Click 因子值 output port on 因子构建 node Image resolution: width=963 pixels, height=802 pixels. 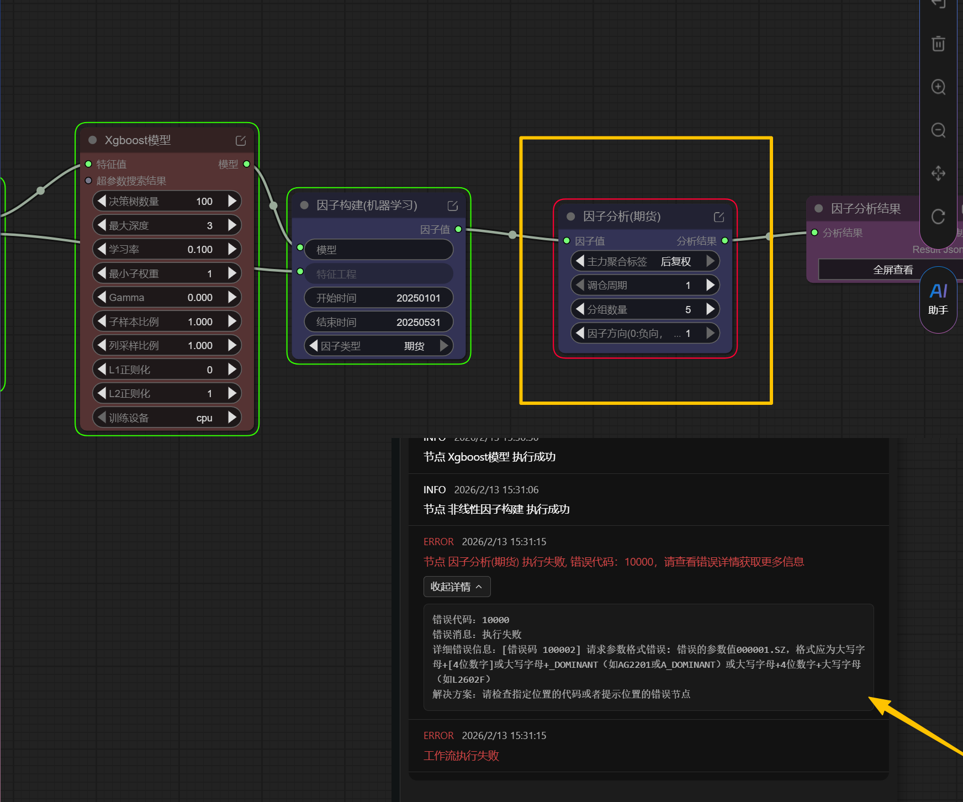[458, 229]
